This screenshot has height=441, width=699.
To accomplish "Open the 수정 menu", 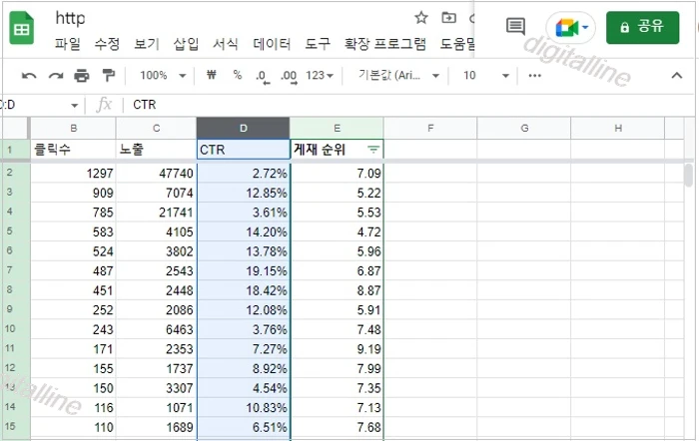I will click(107, 44).
